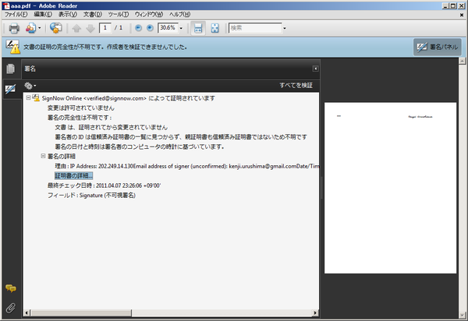Open the attachments paperclip icon
This screenshot has height=321, width=468.
tap(10, 308)
